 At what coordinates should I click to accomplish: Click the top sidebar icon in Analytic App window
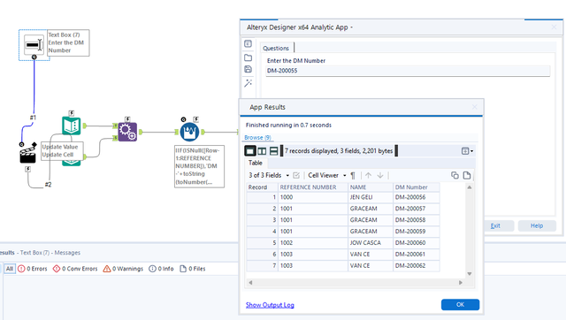(248, 43)
